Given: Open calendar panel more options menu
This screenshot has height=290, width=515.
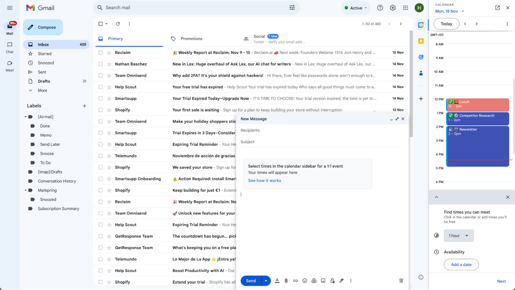Looking at the screenshot, I should coord(507,24).
